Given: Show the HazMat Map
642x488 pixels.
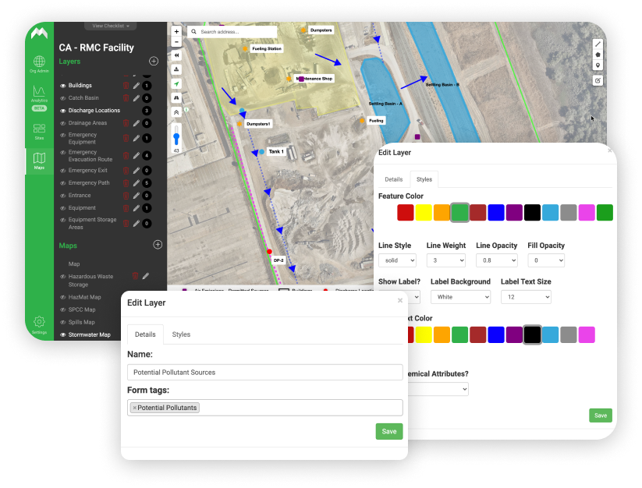Looking at the screenshot, I should 63,297.
